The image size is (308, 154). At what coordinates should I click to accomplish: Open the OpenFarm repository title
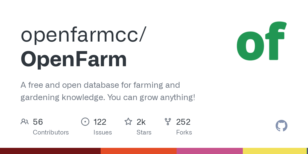tap(74, 59)
